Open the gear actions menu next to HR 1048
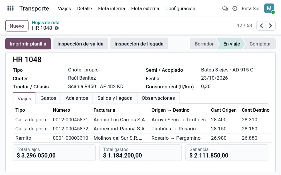The height and width of the screenshot is (175, 281). tap(57, 28)
